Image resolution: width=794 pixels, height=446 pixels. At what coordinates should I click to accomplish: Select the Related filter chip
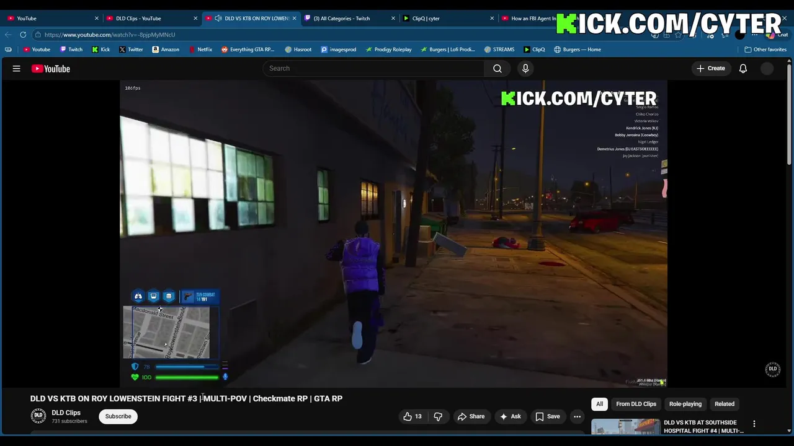pyautogui.click(x=725, y=404)
